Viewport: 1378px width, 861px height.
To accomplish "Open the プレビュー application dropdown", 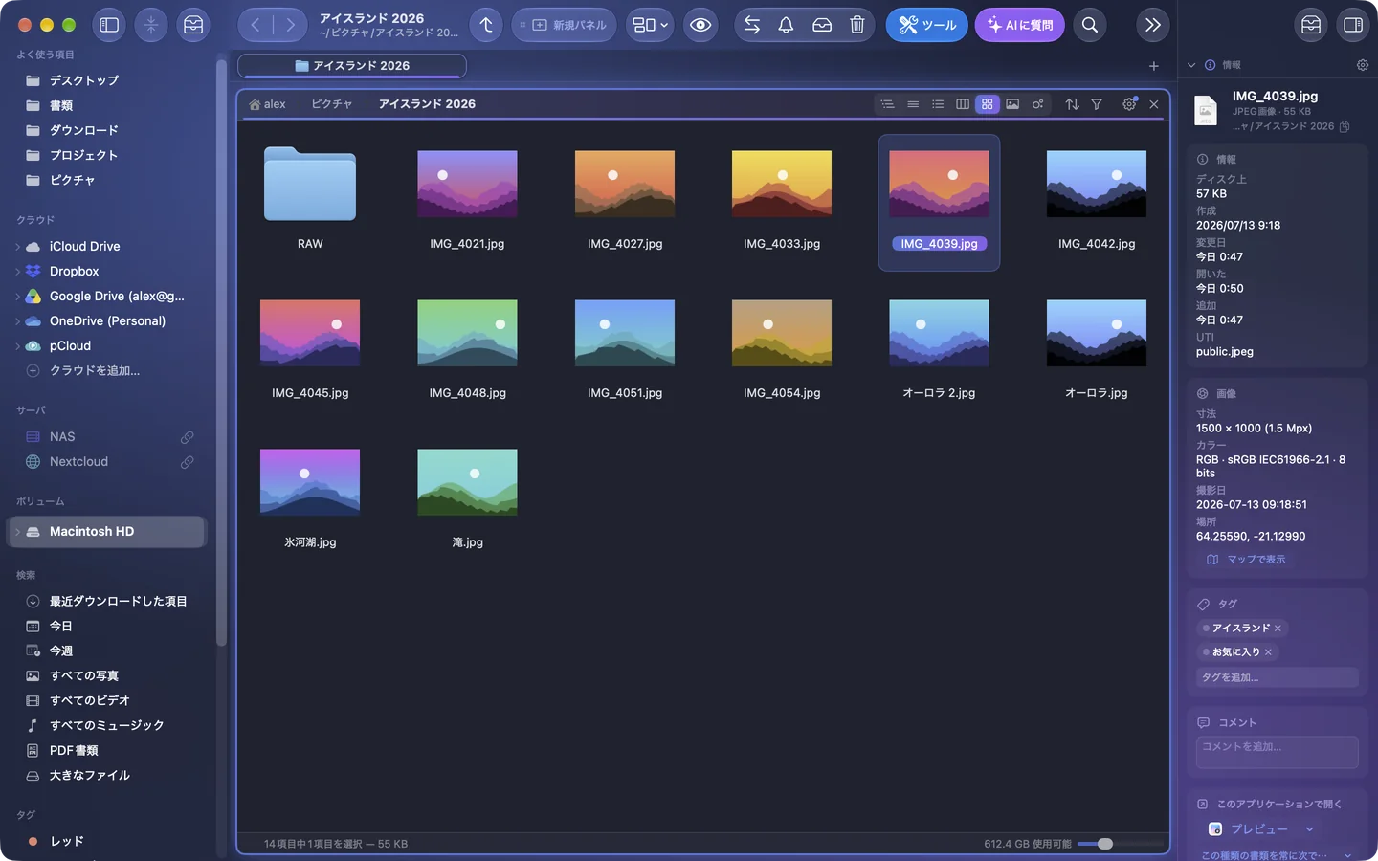I will [1261, 829].
